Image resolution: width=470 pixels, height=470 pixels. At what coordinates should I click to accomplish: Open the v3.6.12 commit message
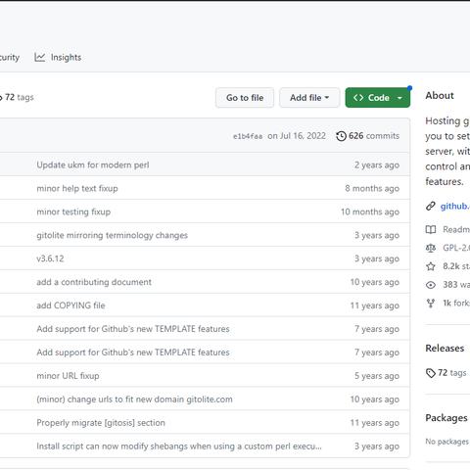click(x=50, y=258)
